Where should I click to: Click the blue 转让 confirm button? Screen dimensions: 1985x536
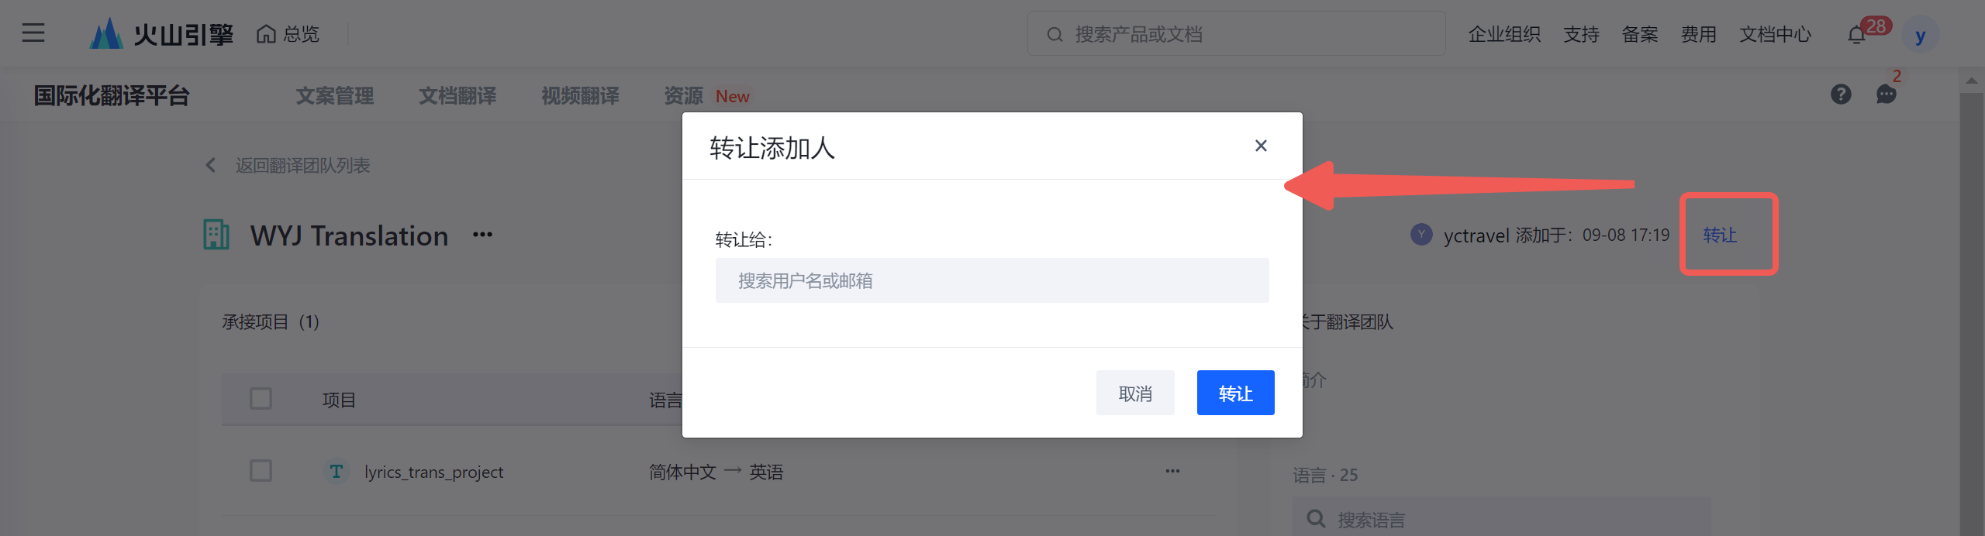(1235, 393)
